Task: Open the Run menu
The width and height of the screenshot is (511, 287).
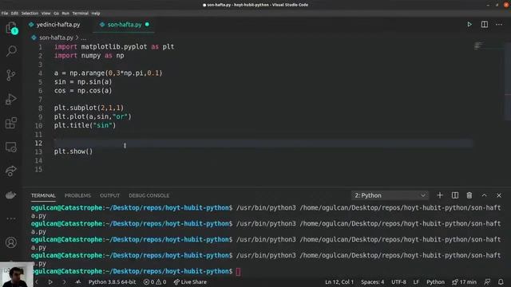Action: (x=65, y=14)
